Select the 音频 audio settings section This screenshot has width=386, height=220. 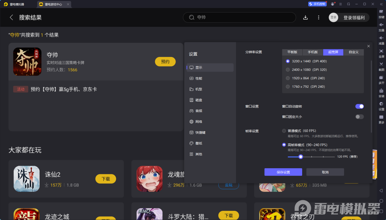pyautogui.click(x=210, y=111)
